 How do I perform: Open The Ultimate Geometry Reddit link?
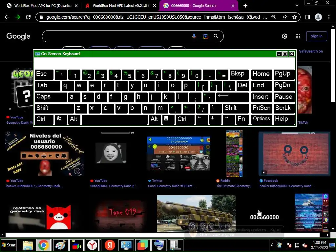(234, 186)
